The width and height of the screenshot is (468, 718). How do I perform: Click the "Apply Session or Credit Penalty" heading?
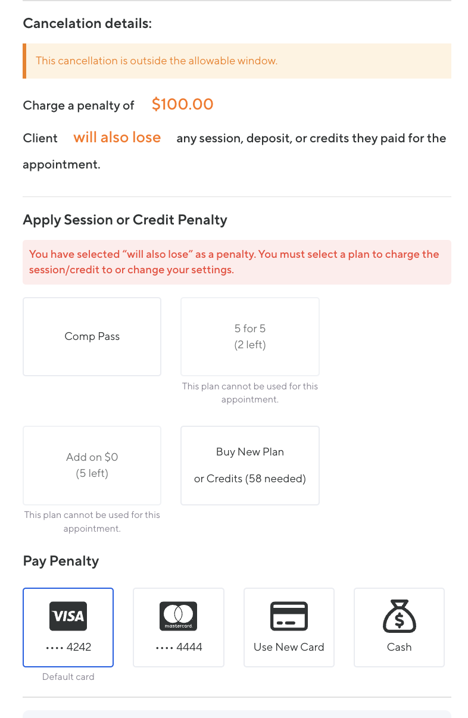pos(125,220)
